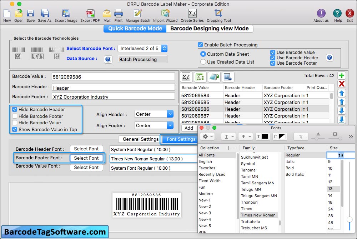Click Select Font for Barcode Value
The image size is (357, 239).
click(86, 167)
